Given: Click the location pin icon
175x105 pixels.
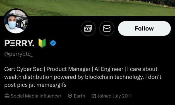Looking at the screenshot, I should point(70,96).
